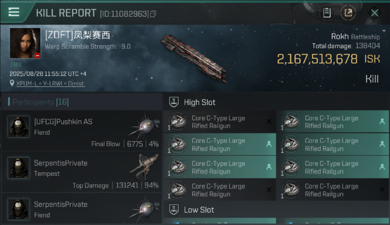Open the hamburger menu
The height and width of the screenshot is (225, 390).
click(x=14, y=12)
